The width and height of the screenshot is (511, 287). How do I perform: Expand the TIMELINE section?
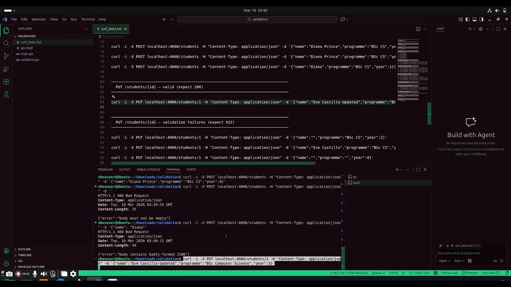[x=24, y=255]
